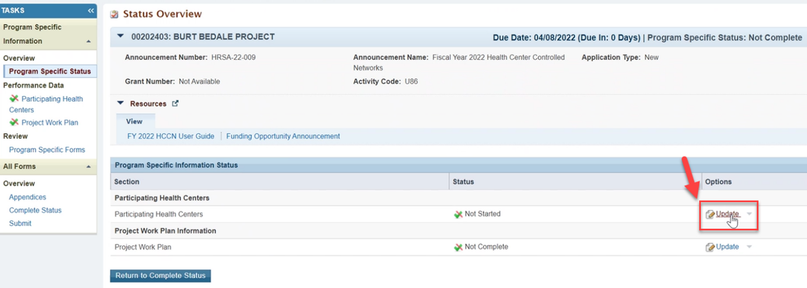This screenshot has width=807, height=288.
Task: Click Update link for Project Work Plan
Action: (x=727, y=247)
